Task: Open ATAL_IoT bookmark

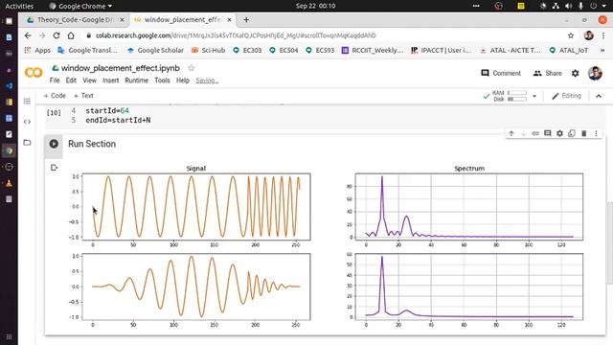Action: click(568, 50)
